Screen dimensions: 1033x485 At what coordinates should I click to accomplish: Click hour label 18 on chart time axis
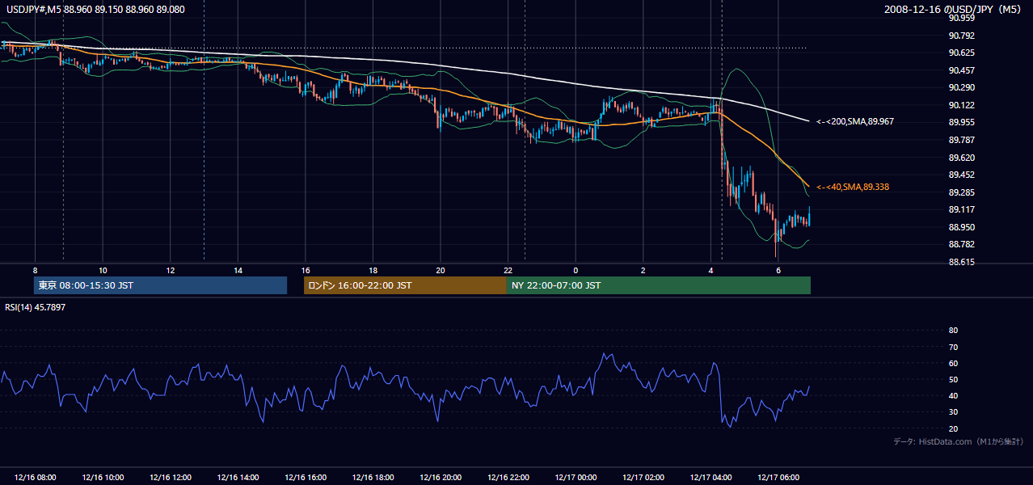point(373,270)
